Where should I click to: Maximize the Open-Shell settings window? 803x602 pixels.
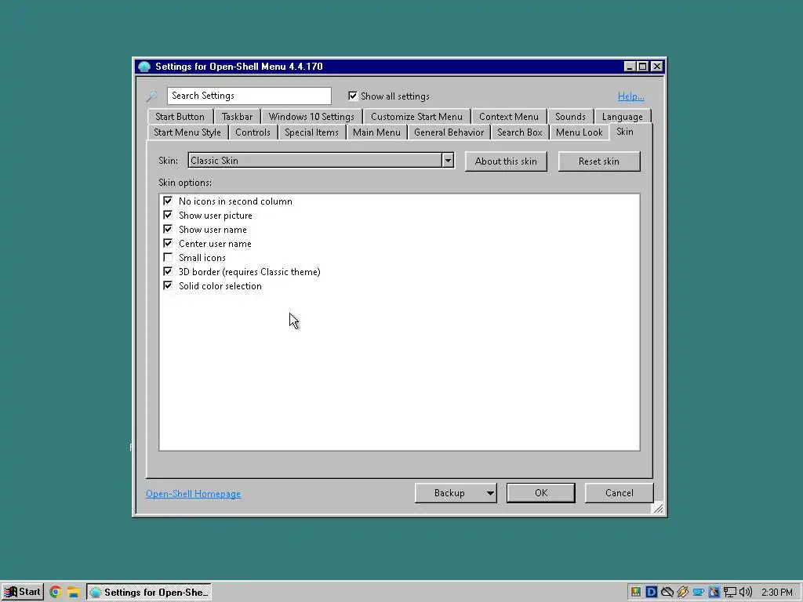[x=643, y=67]
